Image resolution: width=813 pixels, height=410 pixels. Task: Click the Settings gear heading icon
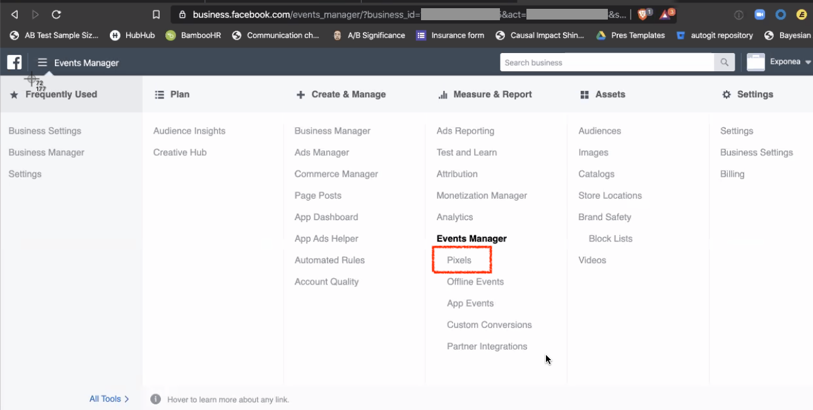(727, 95)
